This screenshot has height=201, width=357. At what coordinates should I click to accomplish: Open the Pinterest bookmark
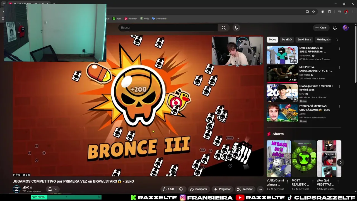point(131,19)
